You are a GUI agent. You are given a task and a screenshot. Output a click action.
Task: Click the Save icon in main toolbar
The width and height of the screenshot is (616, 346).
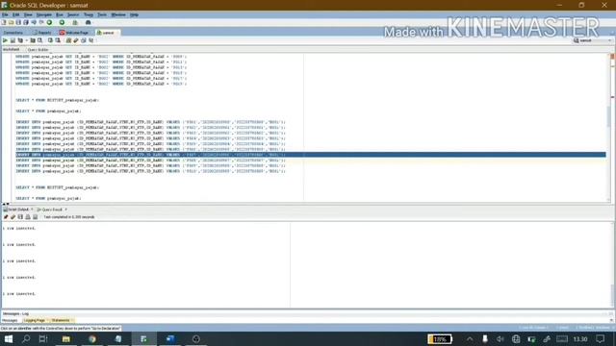tap(18, 22)
